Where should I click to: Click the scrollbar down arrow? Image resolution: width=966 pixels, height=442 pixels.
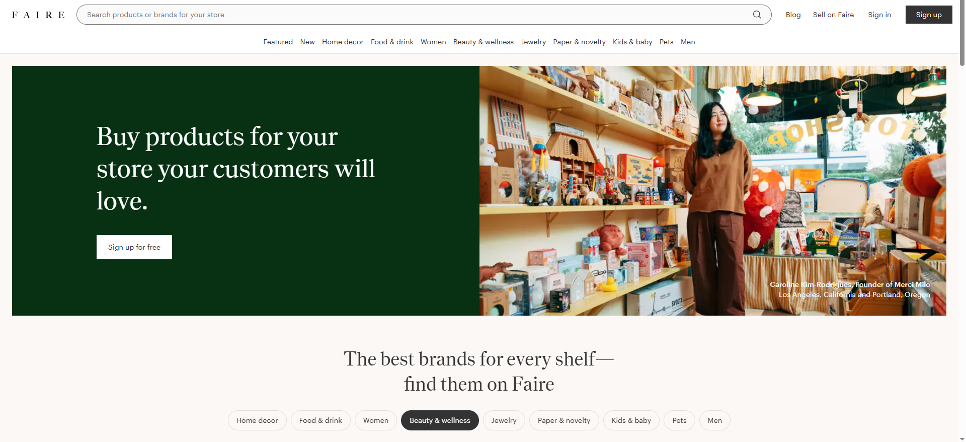pyautogui.click(x=962, y=438)
